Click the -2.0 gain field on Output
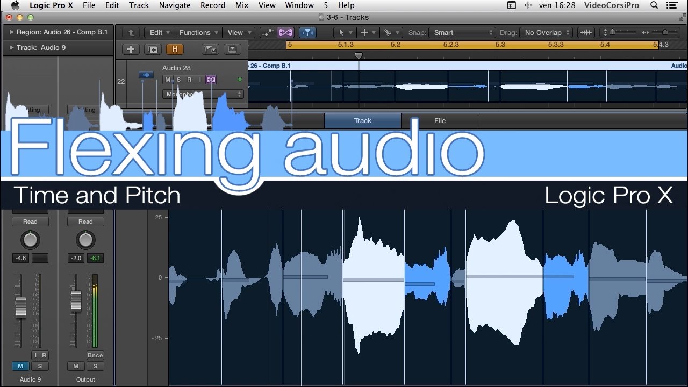The width and height of the screenshot is (688, 387). point(76,259)
